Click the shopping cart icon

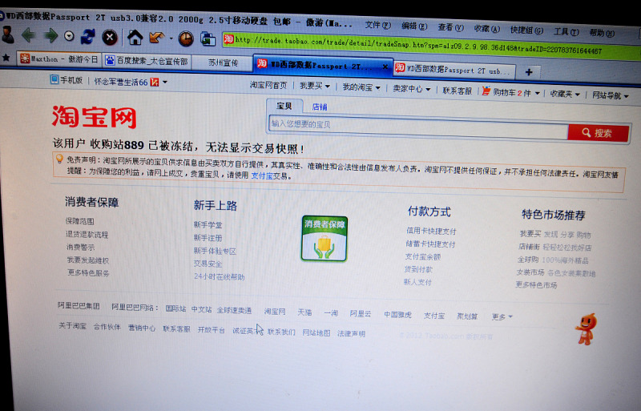[486, 91]
